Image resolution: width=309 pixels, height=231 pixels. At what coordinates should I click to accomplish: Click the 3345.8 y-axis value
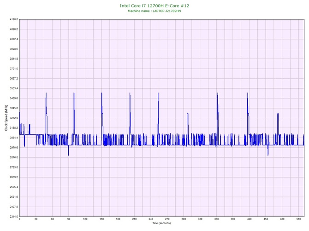[14, 108]
